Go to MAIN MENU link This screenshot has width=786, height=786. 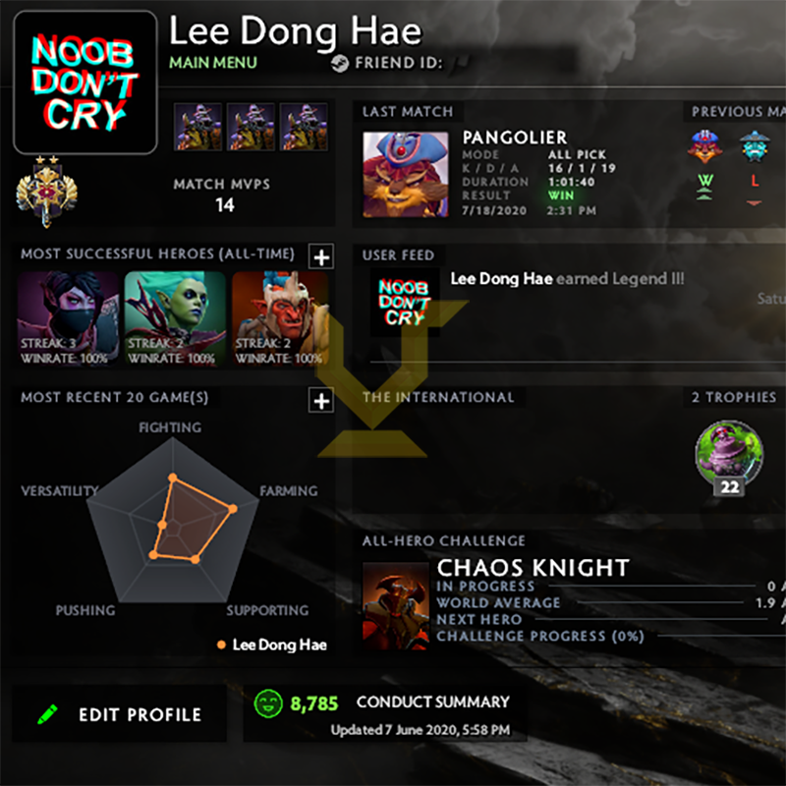click(x=213, y=63)
